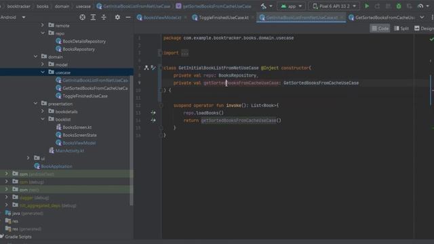Switch editor to Code view
The image size is (434, 244).
point(380,28)
